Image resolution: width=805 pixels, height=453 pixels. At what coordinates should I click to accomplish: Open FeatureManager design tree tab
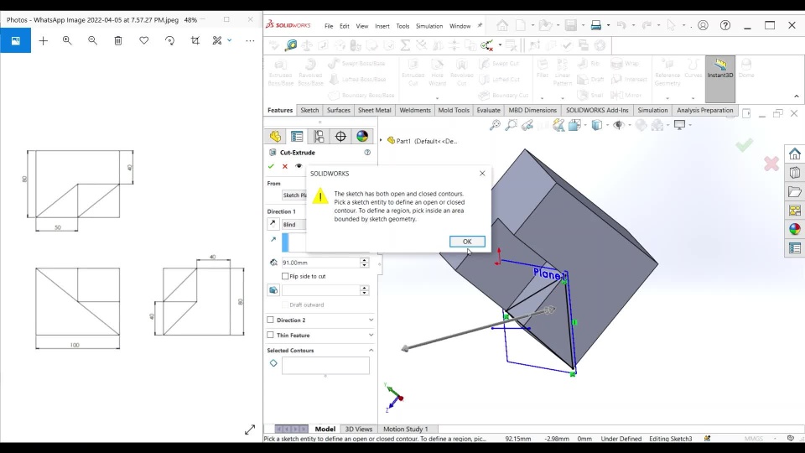click(275, 136)
